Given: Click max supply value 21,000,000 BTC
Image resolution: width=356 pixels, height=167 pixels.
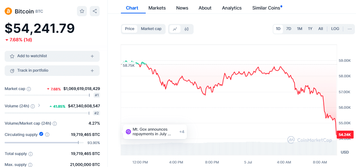Looking at the screenshot, I should [85, 165].
